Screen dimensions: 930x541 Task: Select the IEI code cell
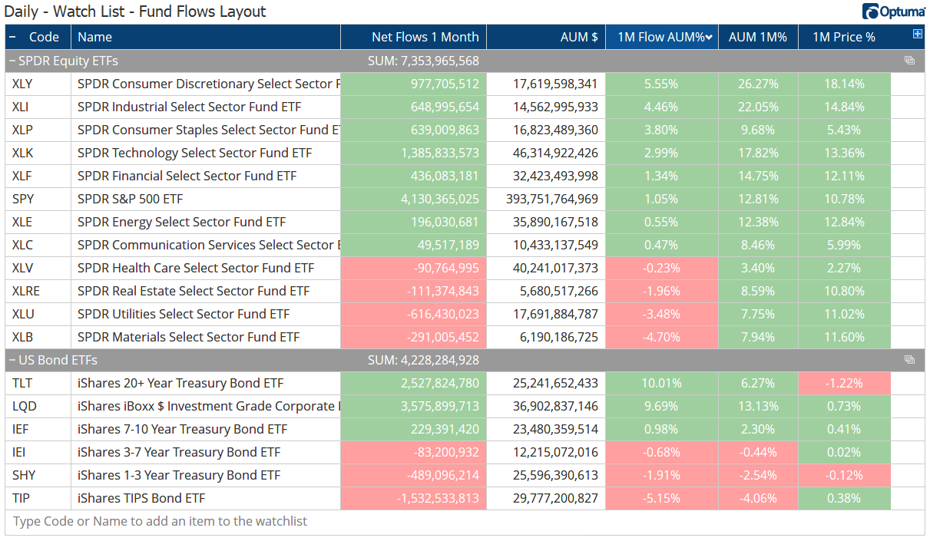[38, 452]
